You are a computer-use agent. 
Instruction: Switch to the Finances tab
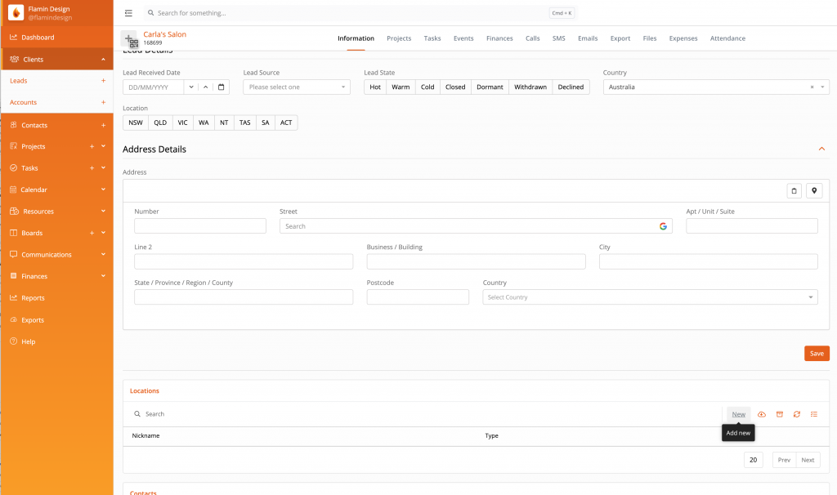tap(499, 38)
